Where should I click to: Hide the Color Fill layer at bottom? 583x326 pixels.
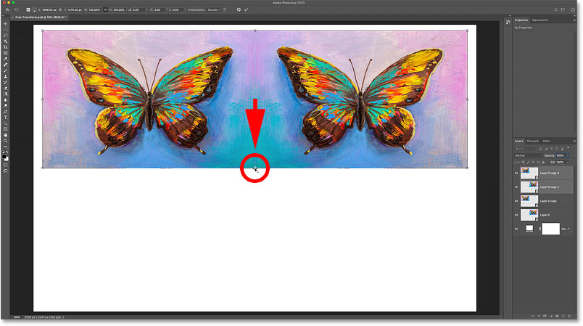click(516, 229)
